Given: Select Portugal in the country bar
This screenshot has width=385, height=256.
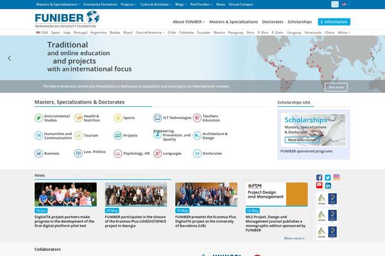Looking at the screenshot, I should tap(80, 33).
